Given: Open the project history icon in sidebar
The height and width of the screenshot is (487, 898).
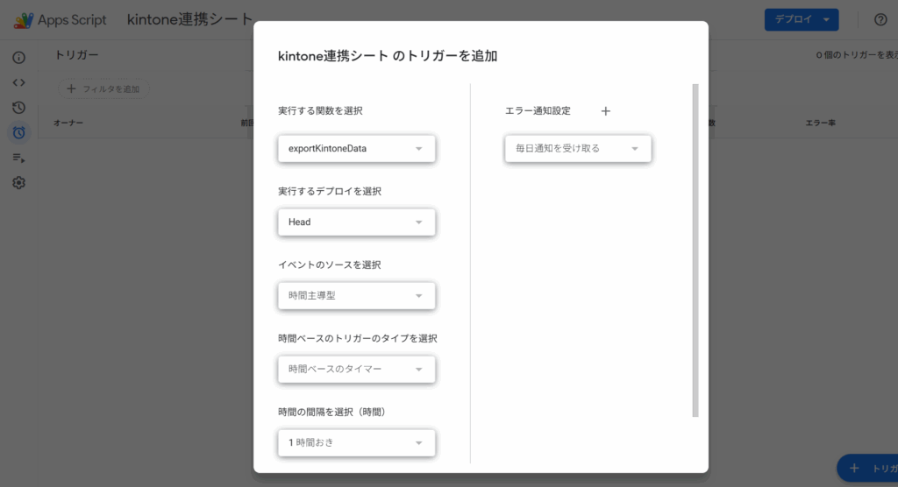Looking at the screenshot, I should click(x=19, y=108).
